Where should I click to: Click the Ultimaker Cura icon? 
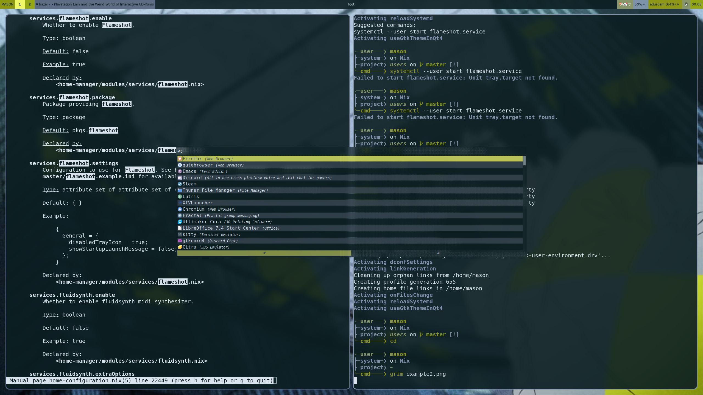tap(180, 222)
